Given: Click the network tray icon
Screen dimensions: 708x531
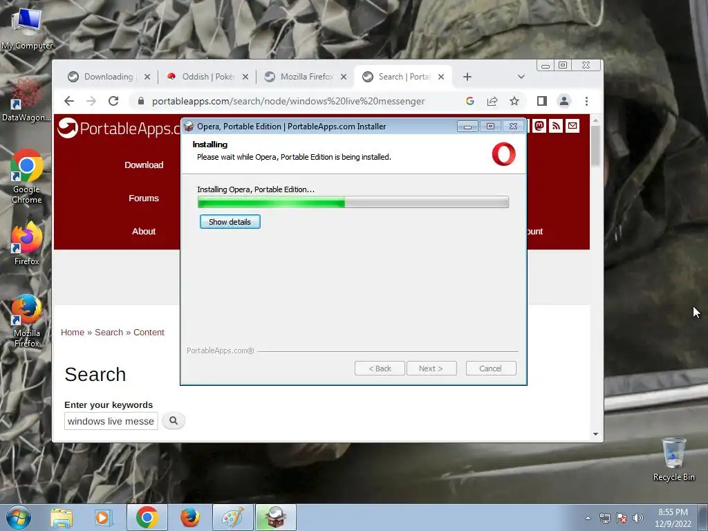Looking at the screenshot, I should [604, 518].
